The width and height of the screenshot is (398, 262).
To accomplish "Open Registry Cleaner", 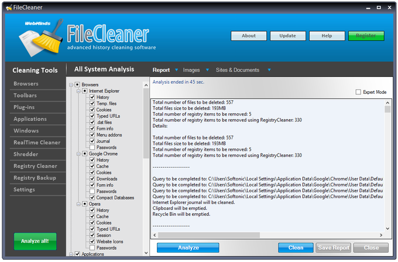I will 35,166.
